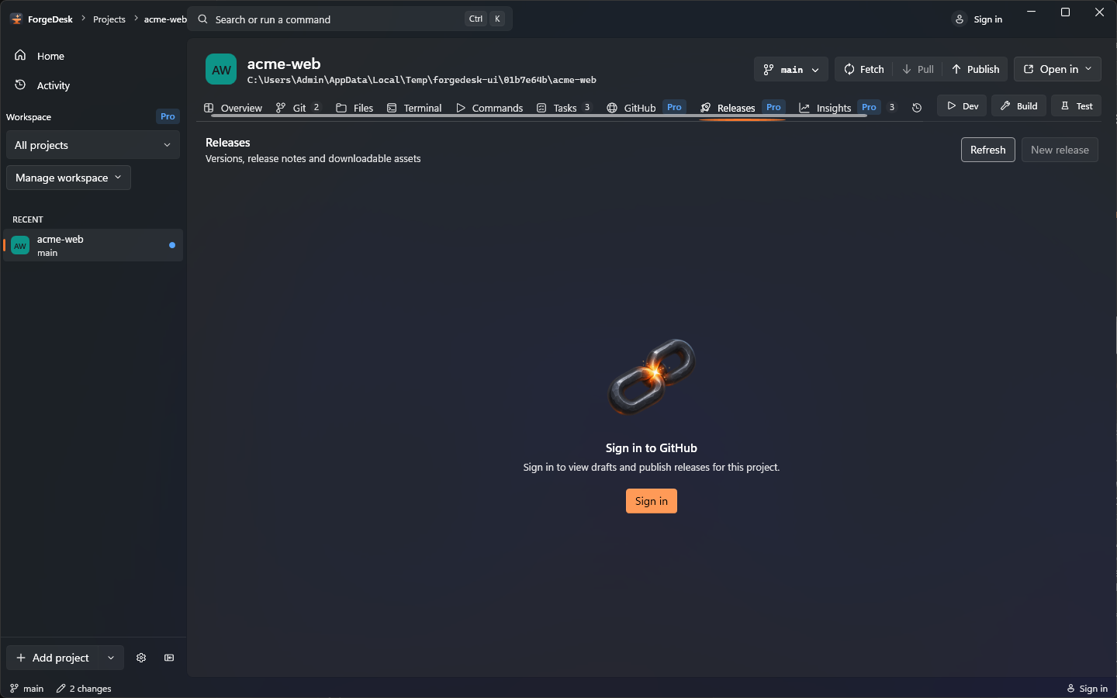
Task: Click the AW project avatar in the header
Action: point(221,70)
